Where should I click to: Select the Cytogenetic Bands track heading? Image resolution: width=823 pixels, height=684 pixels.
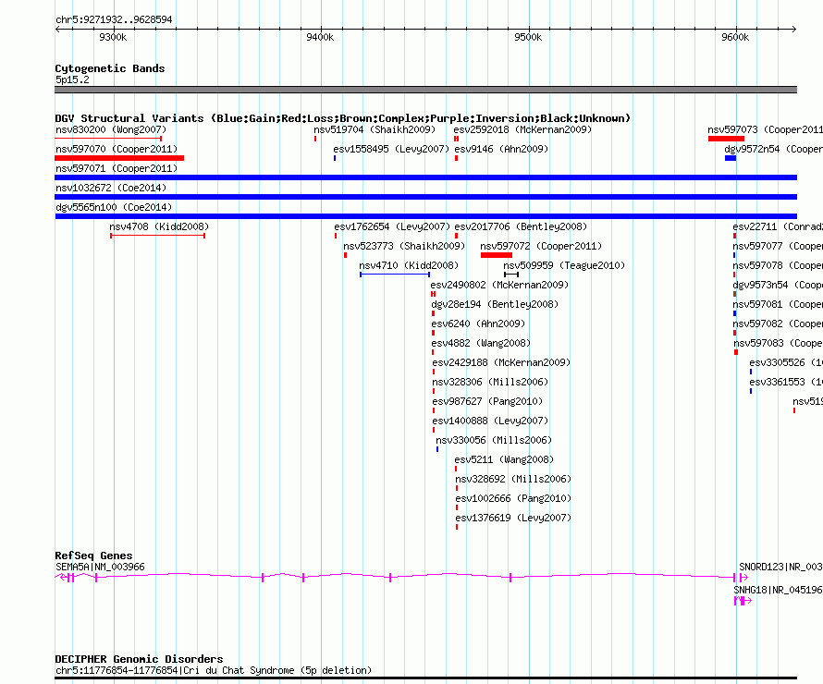coord(109,68)
